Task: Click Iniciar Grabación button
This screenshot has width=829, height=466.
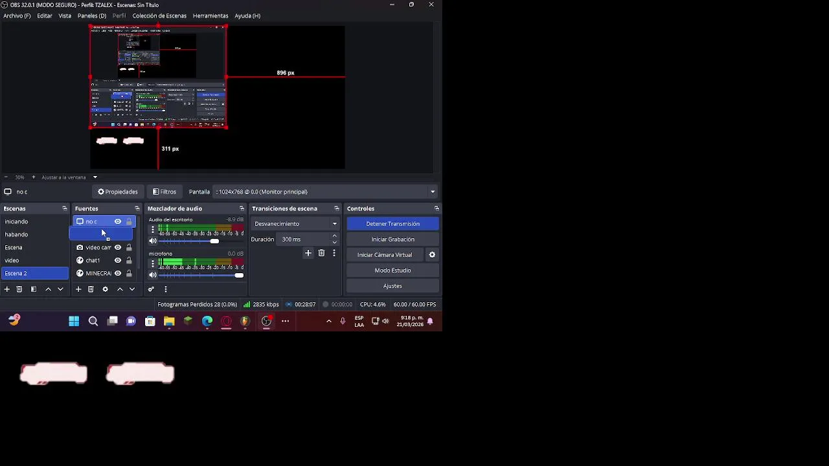Action: [393, 239]
